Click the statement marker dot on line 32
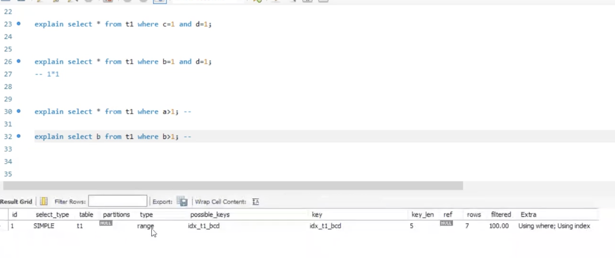The image size is (615, 258). click(x=19, y=136)
